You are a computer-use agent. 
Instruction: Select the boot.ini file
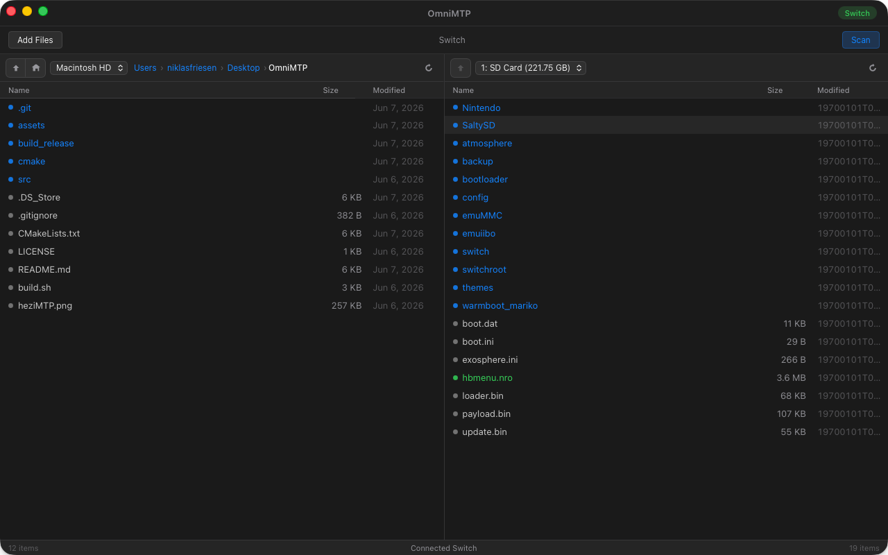666,342
